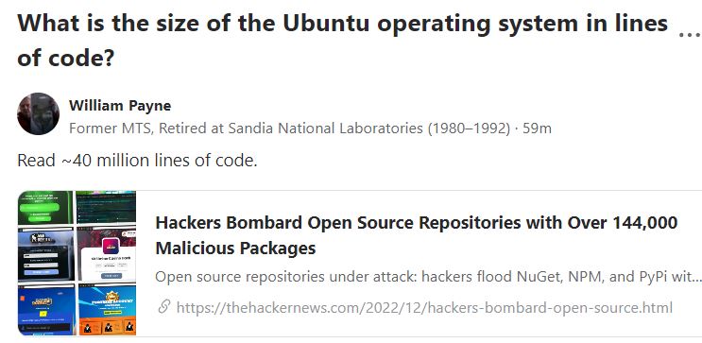
Task: Open the Hackers Bombard Open Source Repositories headline
Action: (417, 235)
